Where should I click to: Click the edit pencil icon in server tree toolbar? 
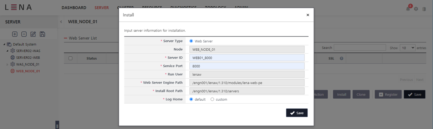33,34
